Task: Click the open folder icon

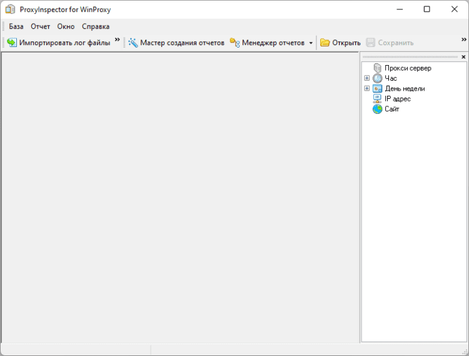Action: point(325,43)
